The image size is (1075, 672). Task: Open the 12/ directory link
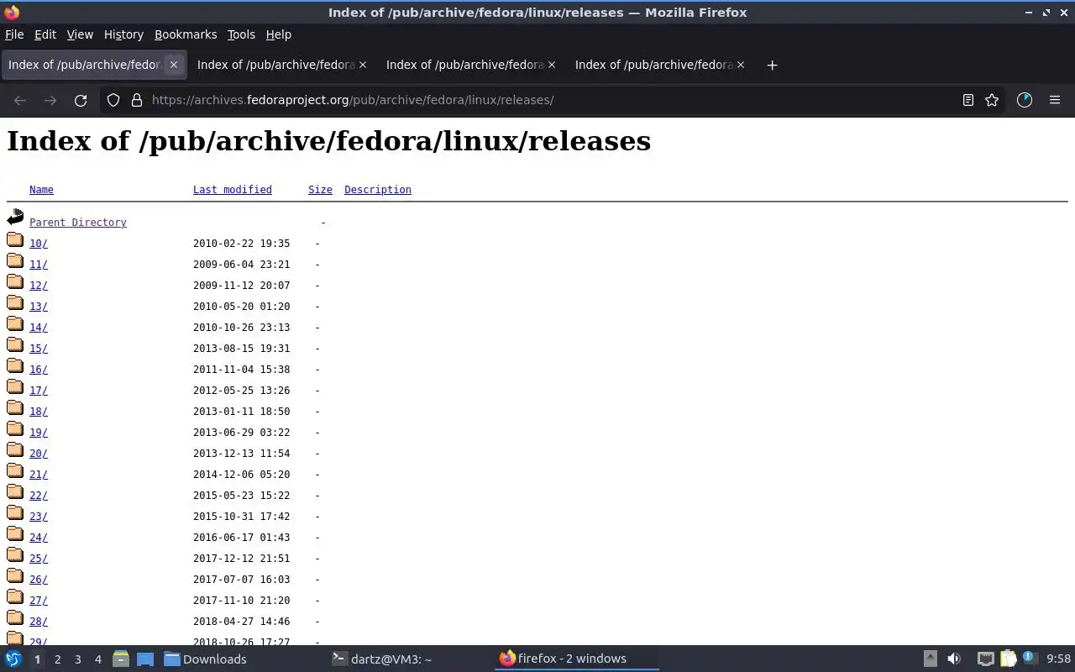39,286
